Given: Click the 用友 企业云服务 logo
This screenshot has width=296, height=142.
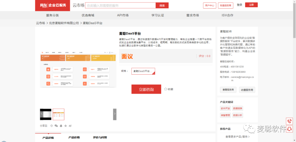Looking at the screenshot, I should tap(52, 5).
